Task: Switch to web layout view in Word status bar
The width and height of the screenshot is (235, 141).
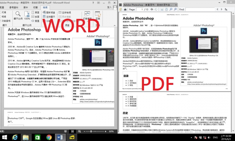Action: [x=79, y=131]
